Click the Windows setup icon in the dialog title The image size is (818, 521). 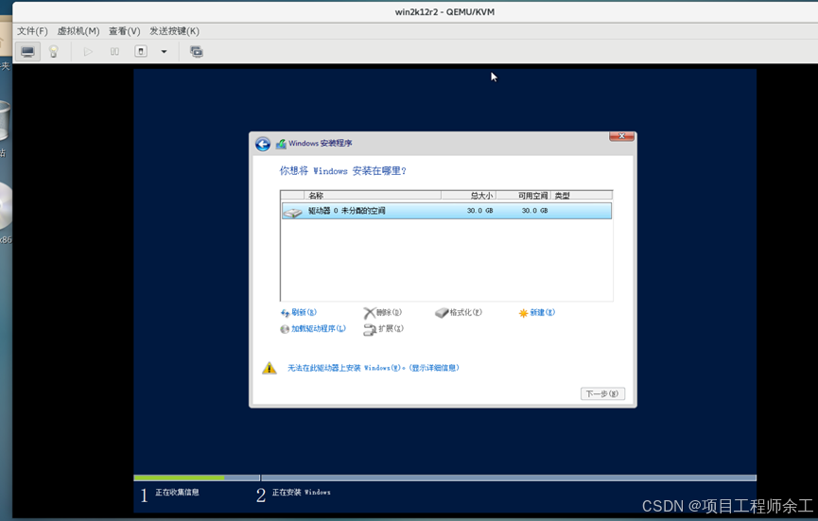281,144
